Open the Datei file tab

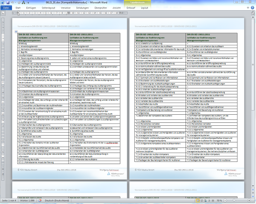6,8
